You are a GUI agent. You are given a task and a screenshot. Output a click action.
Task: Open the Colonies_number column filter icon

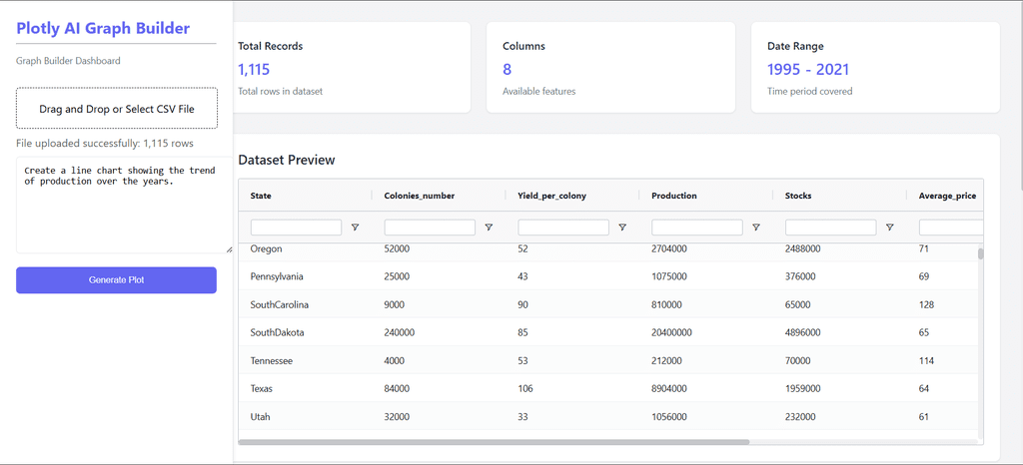(x=489, y=228)
